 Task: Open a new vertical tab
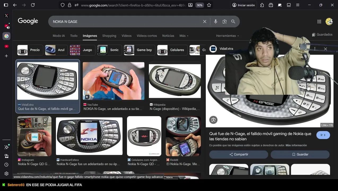[x=6, y=56]
